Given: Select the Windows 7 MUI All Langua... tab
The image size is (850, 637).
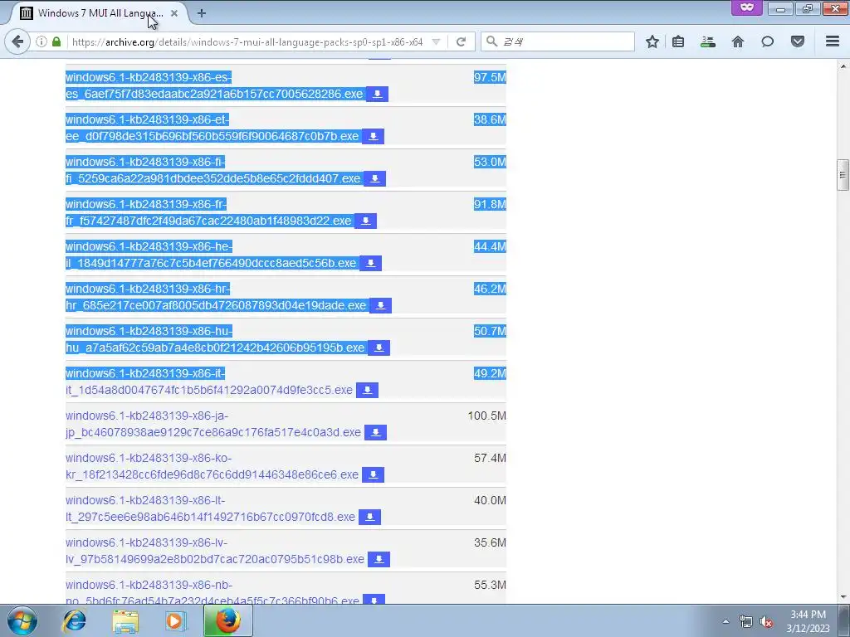Looking at the screenshot, I should click(99, 13).
